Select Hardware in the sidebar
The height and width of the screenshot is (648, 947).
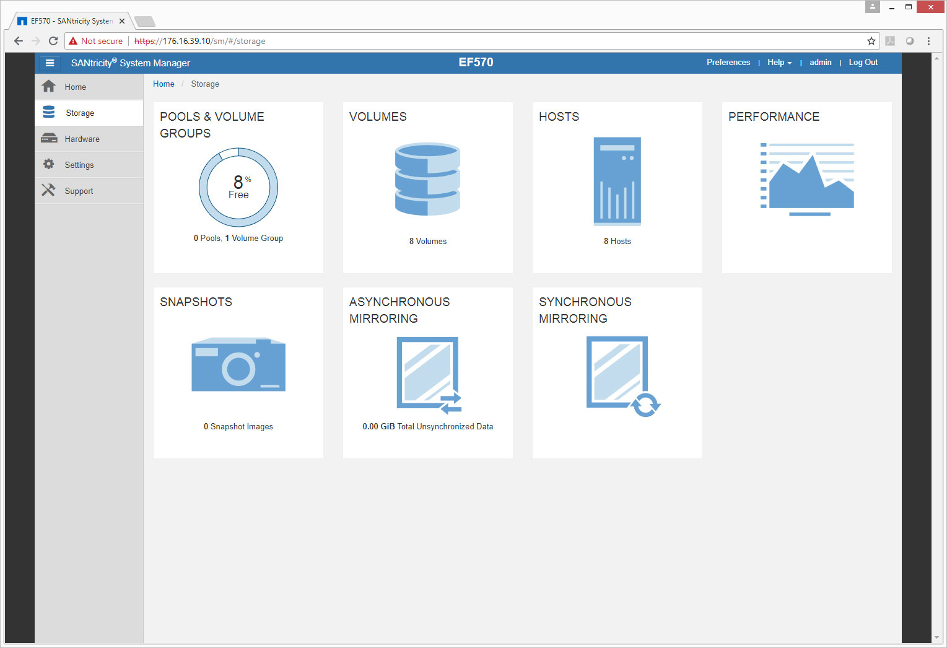pyautogui.click(x=82, y=139)
